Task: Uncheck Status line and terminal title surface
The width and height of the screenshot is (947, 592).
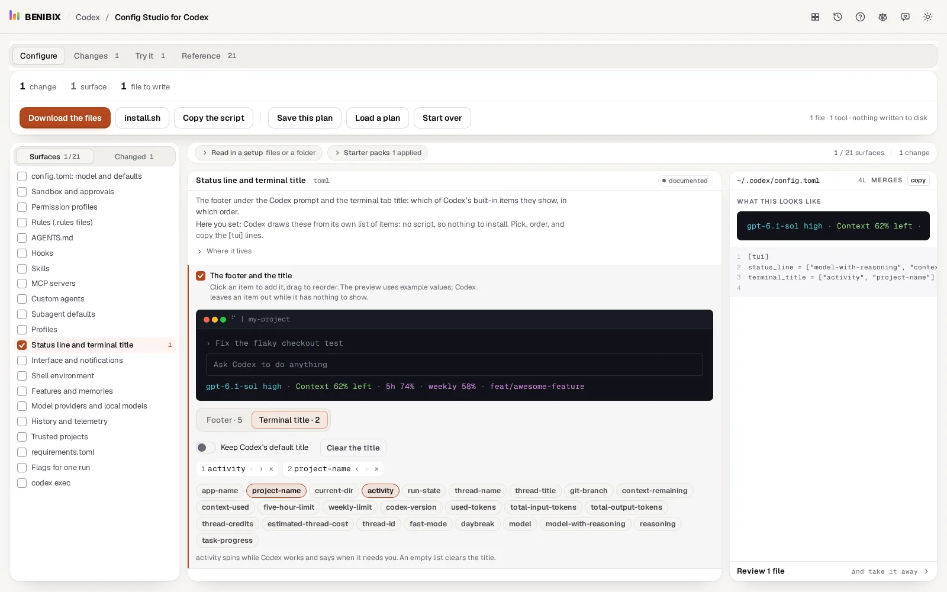Action: pyautogui.click(x=22, y=345)
